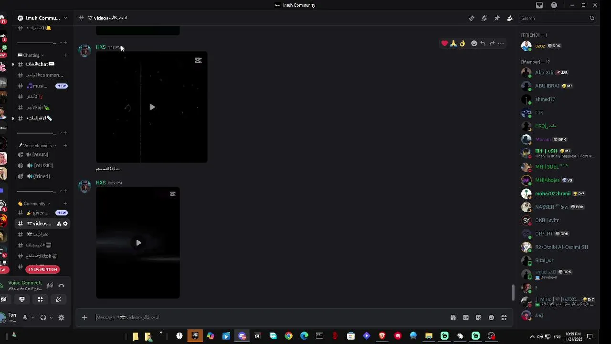Disconnect from the voice call
This screenshot has height=344, width=611.
(x=62, y=286)
